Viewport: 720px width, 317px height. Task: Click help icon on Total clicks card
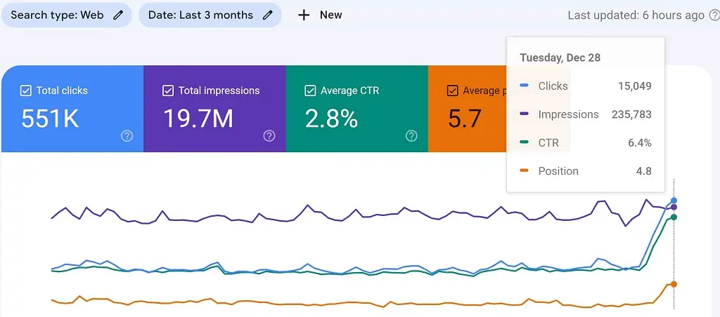pyautogui.click(x=127, y=136)
